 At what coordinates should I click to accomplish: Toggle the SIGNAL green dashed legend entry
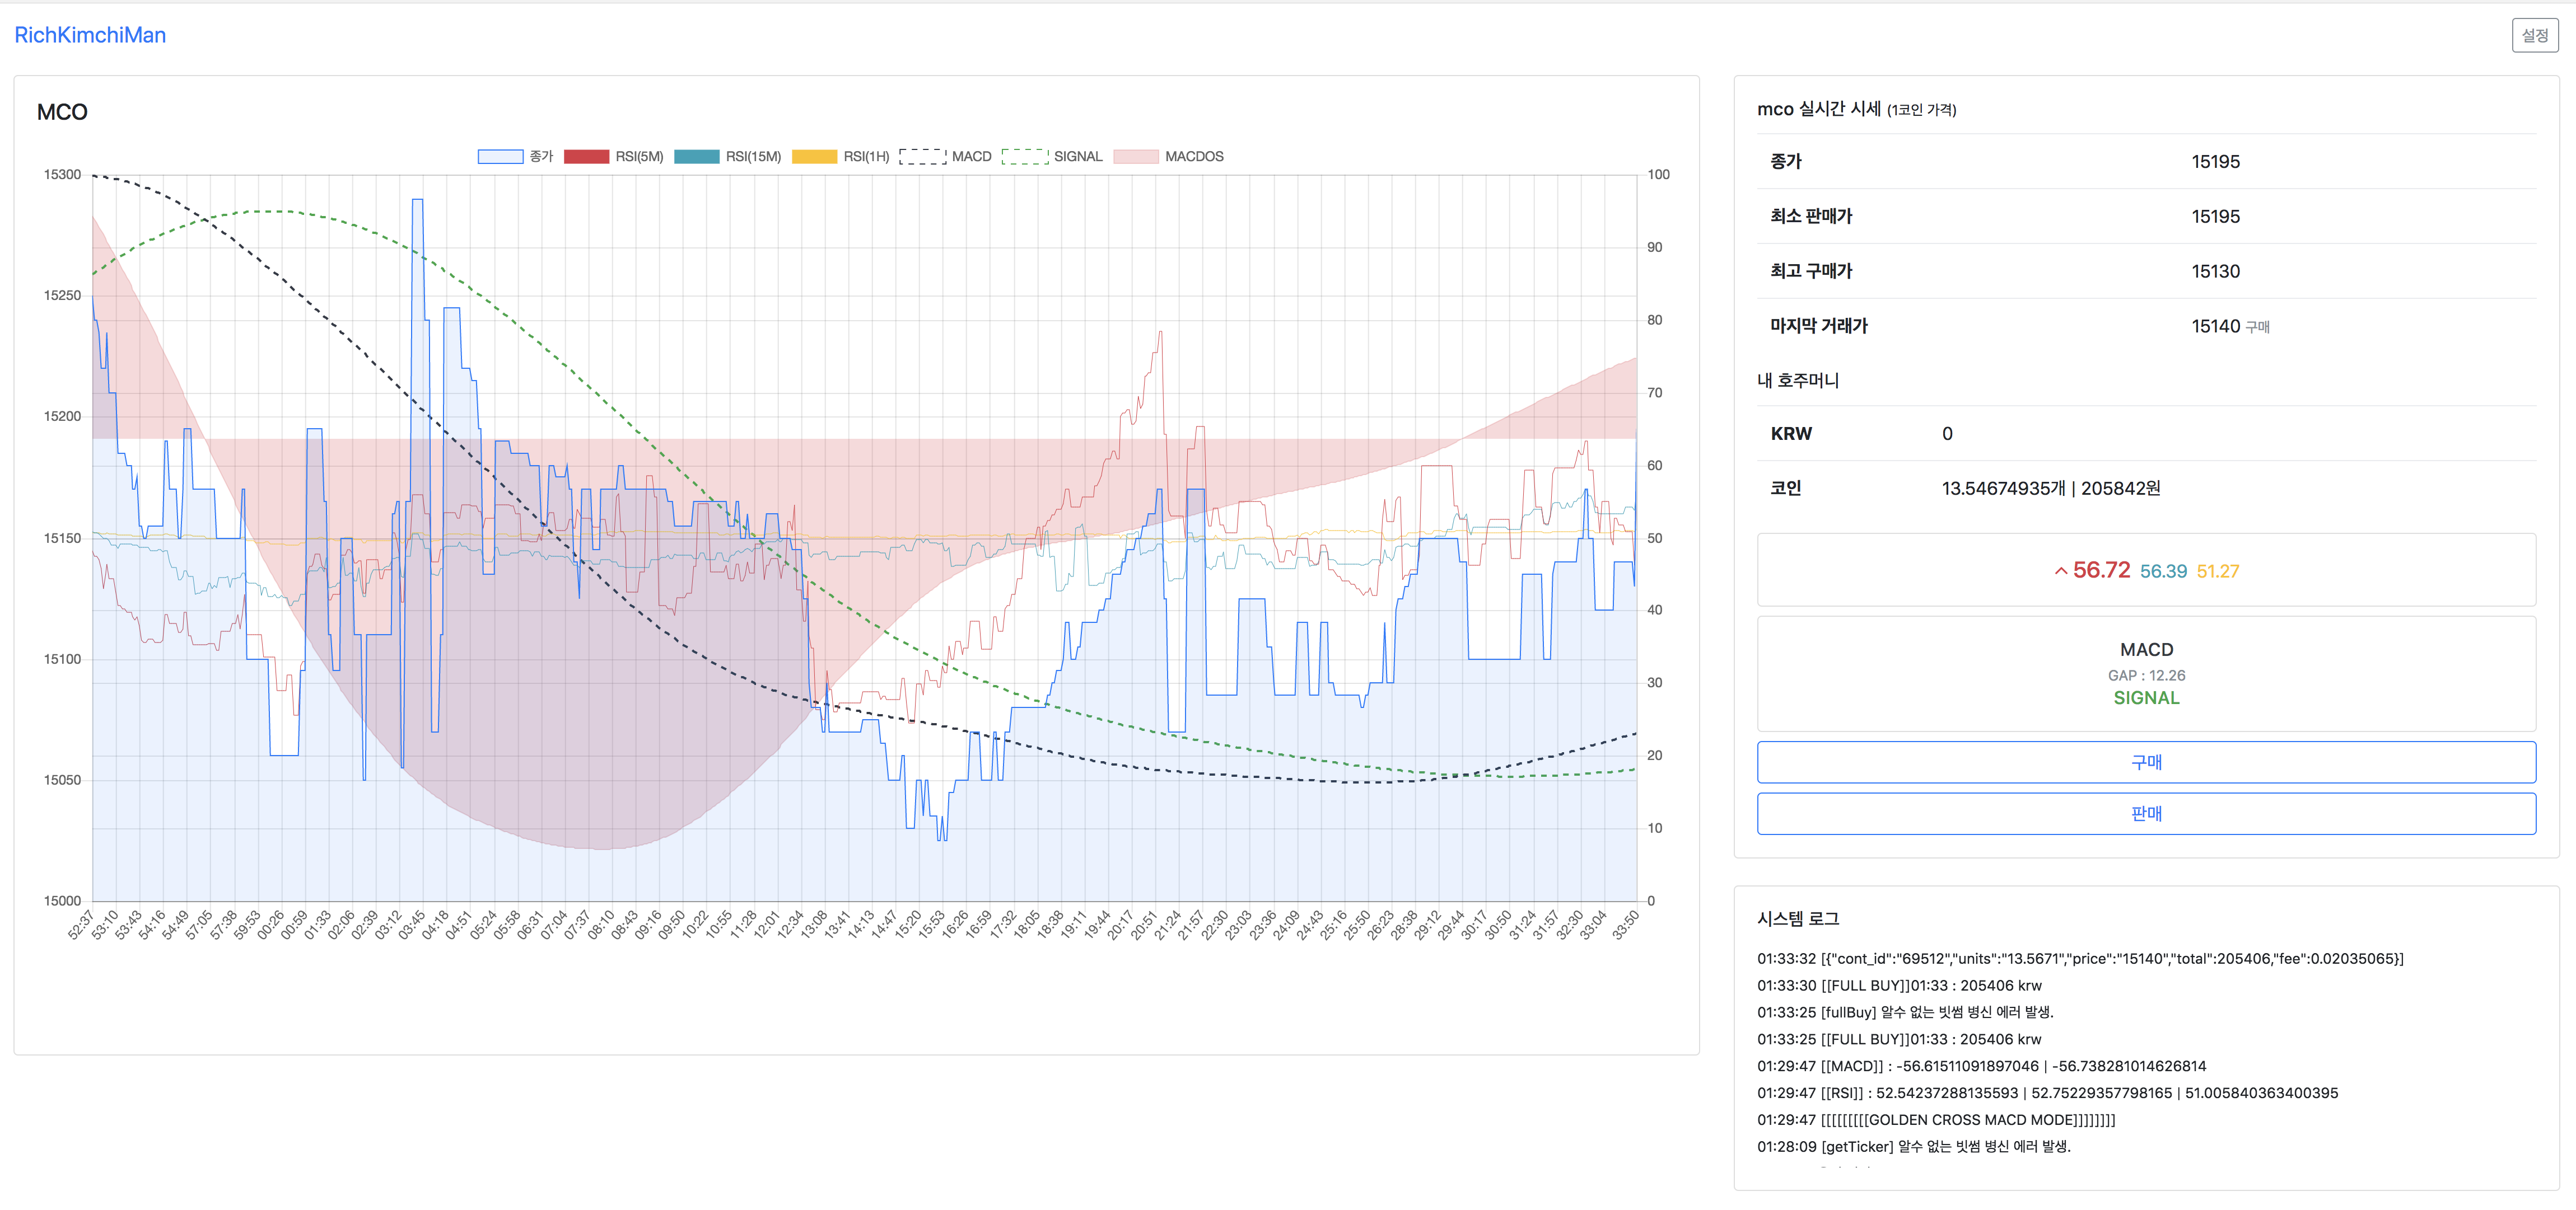(x=1052, y=157)
